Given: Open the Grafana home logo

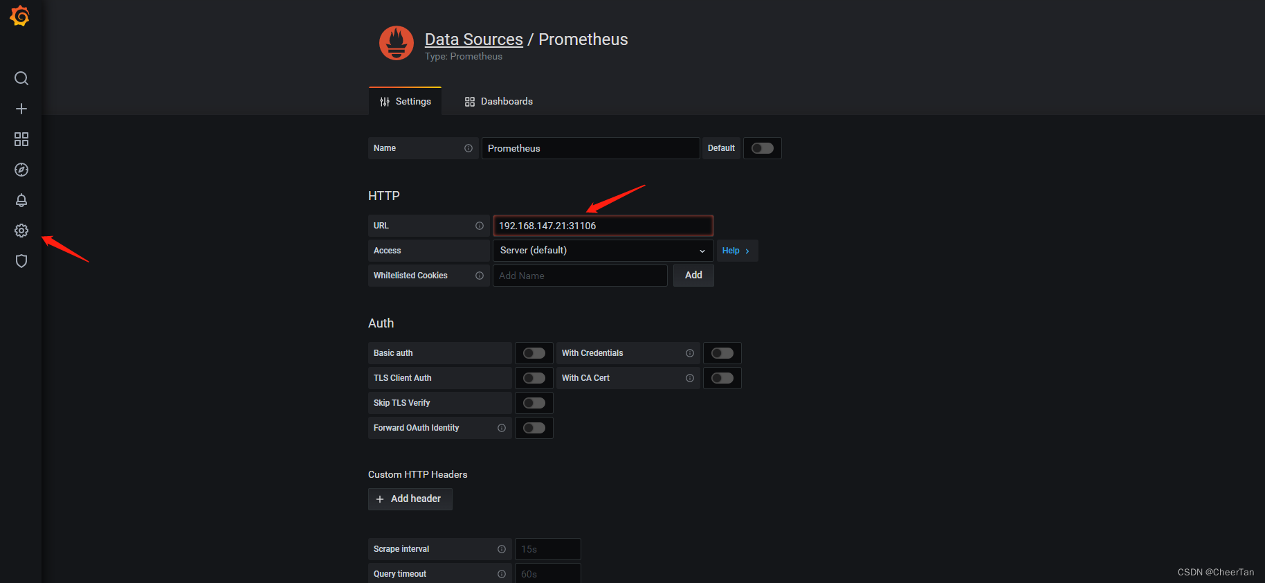Looking at the screenshot, I should coord(20,15).
